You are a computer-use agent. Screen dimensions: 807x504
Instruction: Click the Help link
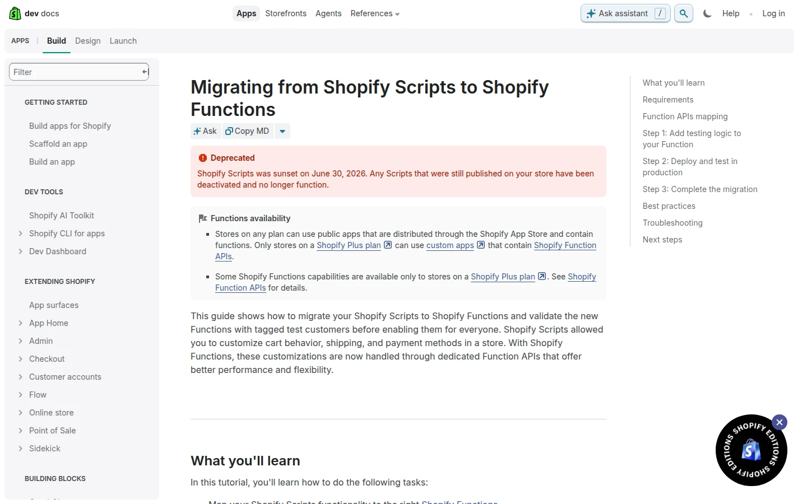tap(731, 13)
